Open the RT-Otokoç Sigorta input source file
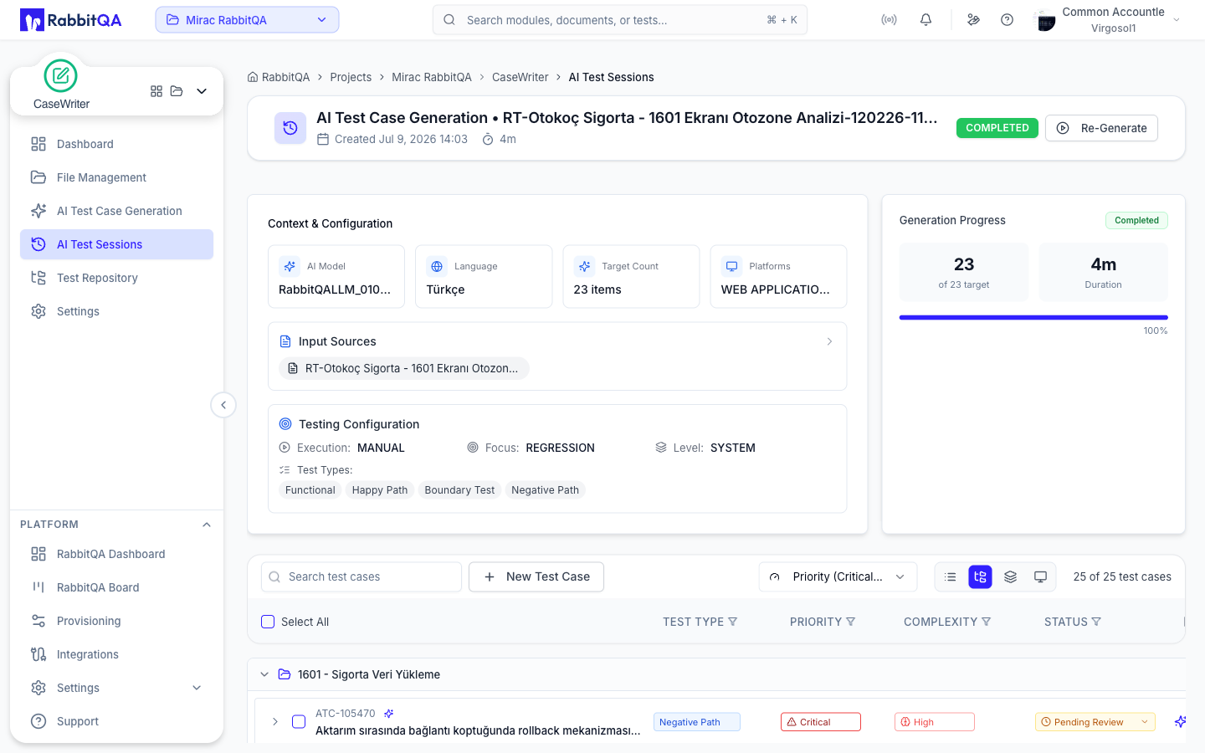 tap(403, 368)
